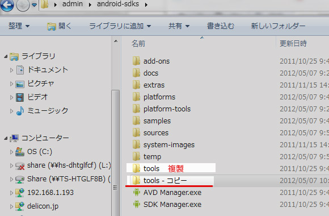Select 192.168.1.193 in navigation pane
Screen dimensions: 329x216
pyautogui.click(x=50, y=193)
